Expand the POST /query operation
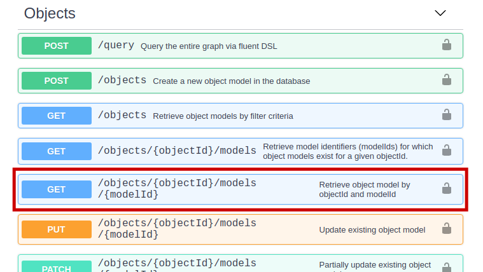The image size is (483, 272). [x=57, y=46]
